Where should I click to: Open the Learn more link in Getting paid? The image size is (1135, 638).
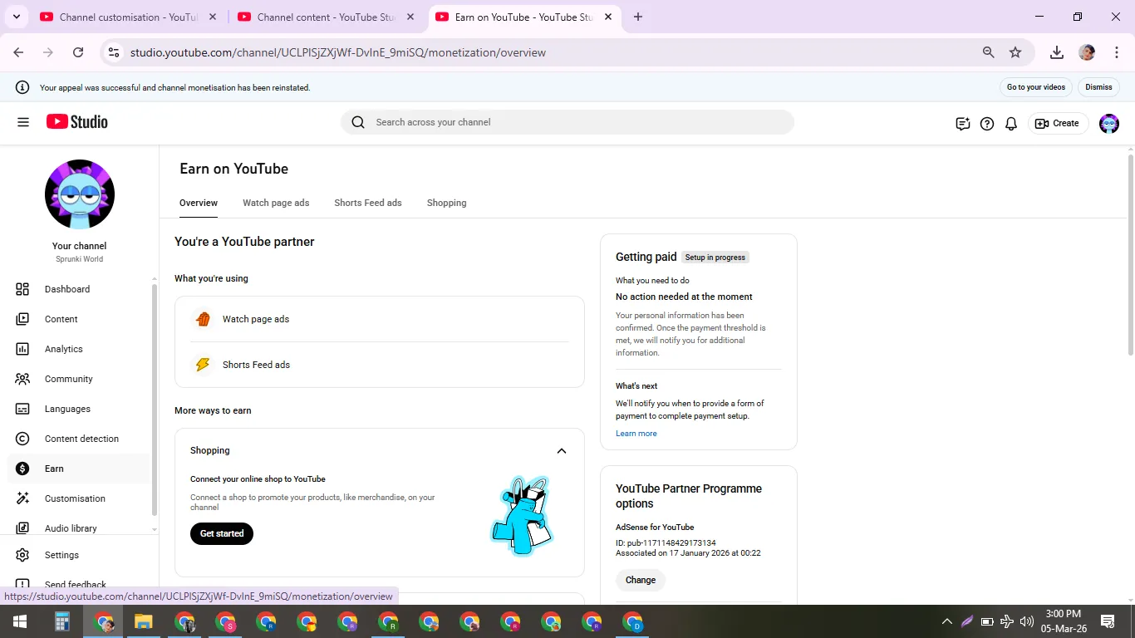(x=636, y=434)
